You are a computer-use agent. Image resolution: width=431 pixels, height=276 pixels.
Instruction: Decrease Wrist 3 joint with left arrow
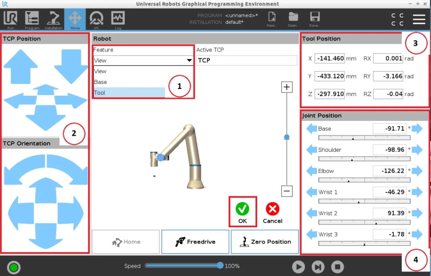coord(312,234)
